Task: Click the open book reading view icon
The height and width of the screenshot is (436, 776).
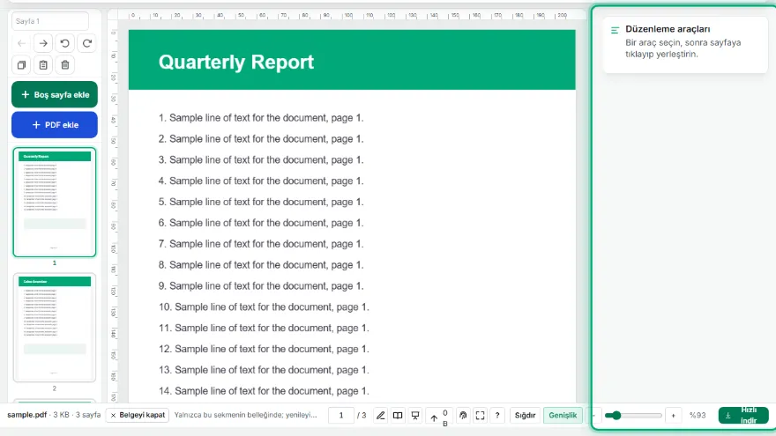Action: (x=398, y=415)
